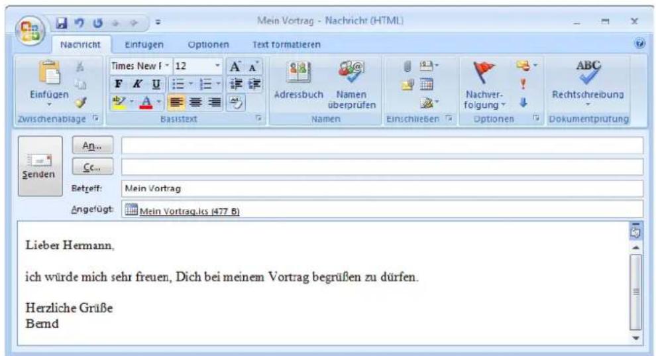Image resolution: width=656 pixels, height=356 pixels.
Task: Switch to the Nachricht ribbon tab
Action: pyautogui.click(x=80, y=44)
